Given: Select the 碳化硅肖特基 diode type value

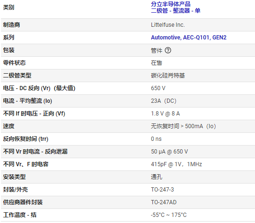Looking at the screenshot, I should (168, 76).
